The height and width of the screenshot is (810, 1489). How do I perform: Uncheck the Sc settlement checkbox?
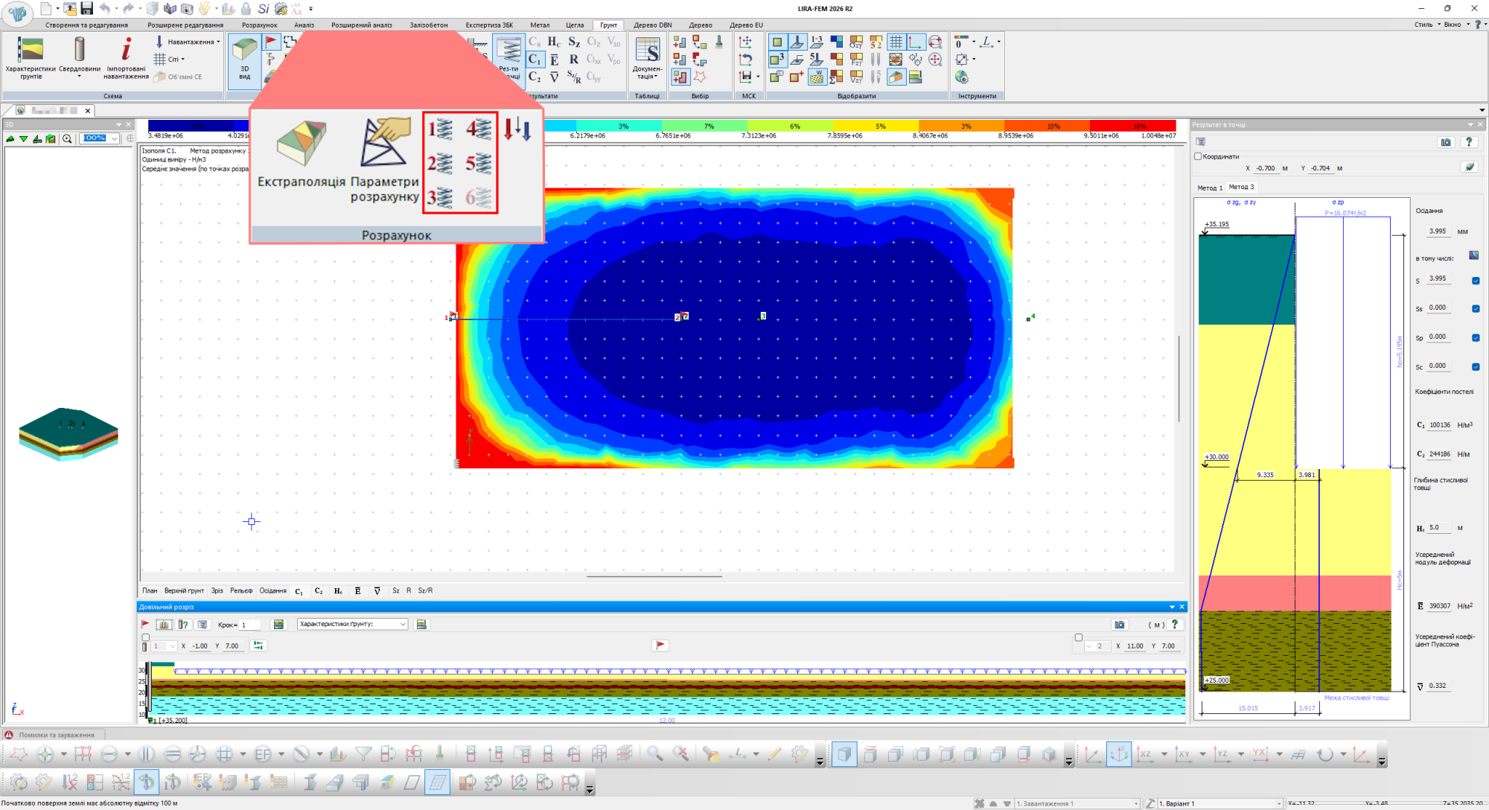[x=1476, y=366]
